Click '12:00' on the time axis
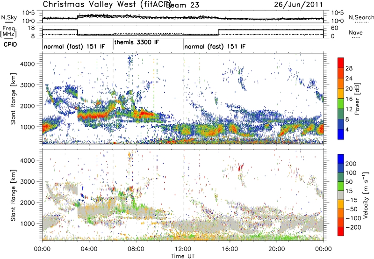374x259 pixels. coord(183,249)
